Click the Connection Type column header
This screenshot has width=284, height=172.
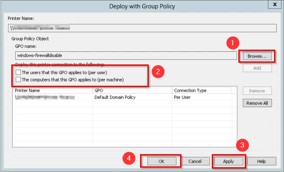(202, 91)
